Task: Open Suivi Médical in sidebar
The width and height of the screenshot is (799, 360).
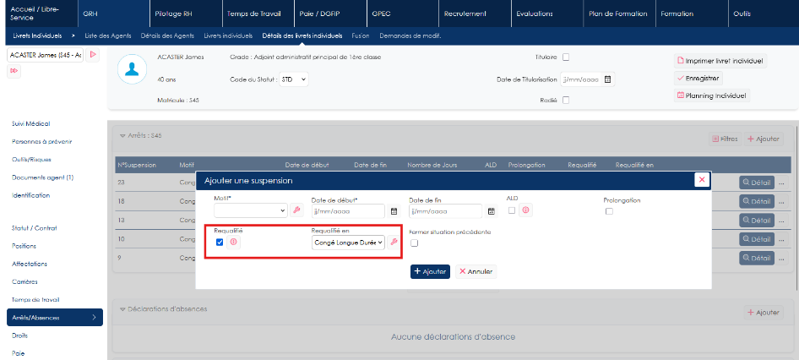Action: pyautogui.click(x=30, y=123)
